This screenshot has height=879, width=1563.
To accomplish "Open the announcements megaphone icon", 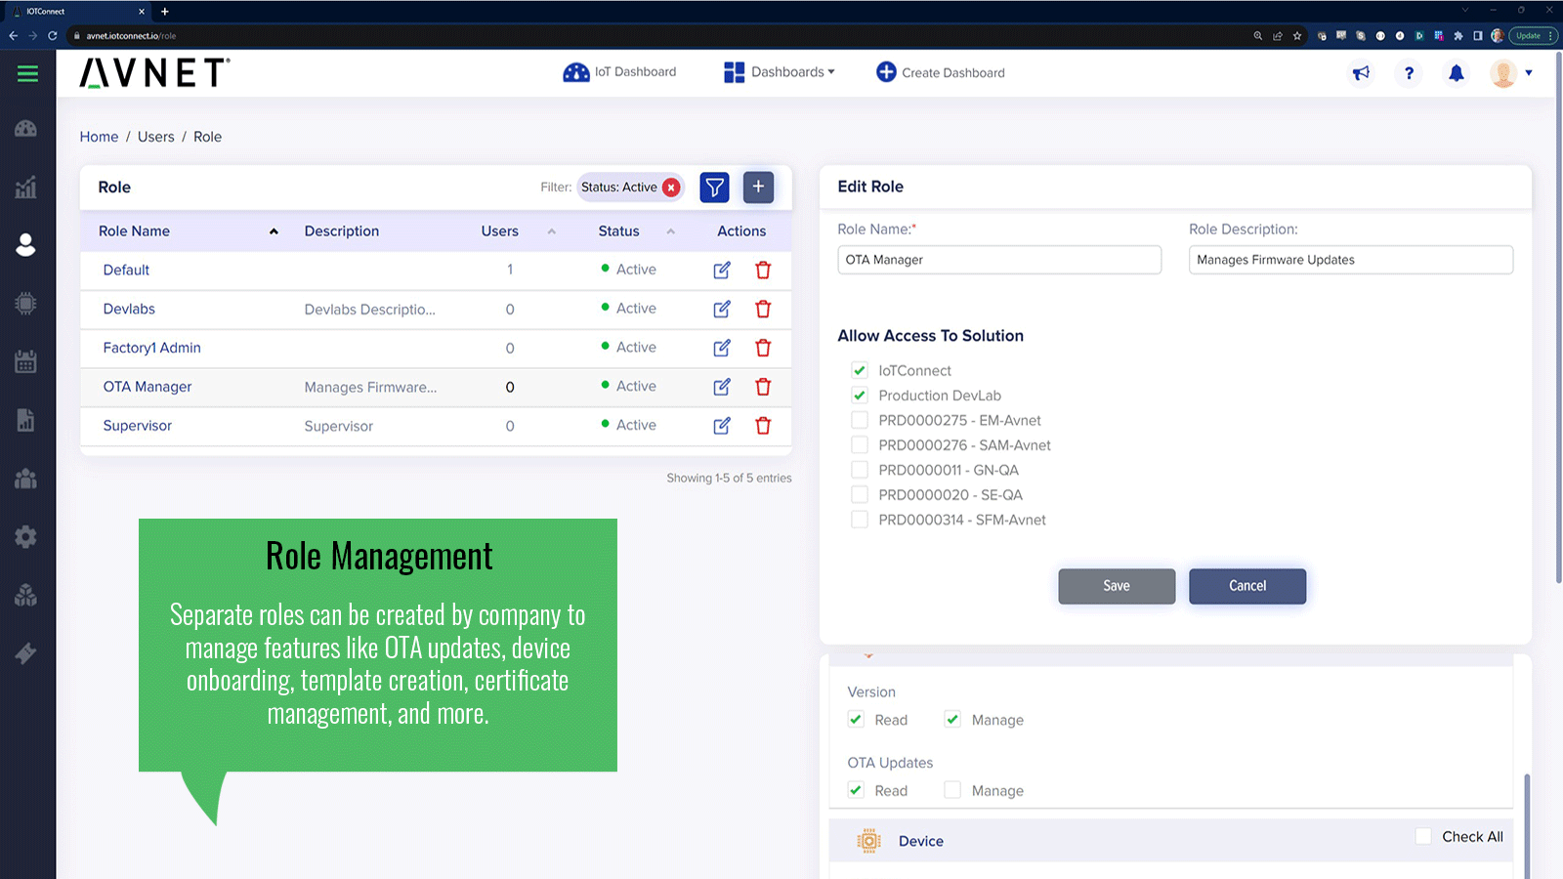I will coord(1361,73).
